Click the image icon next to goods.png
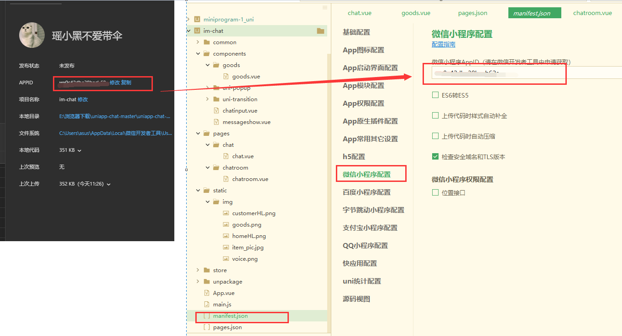Screen dimensions: 622x336 225,224
